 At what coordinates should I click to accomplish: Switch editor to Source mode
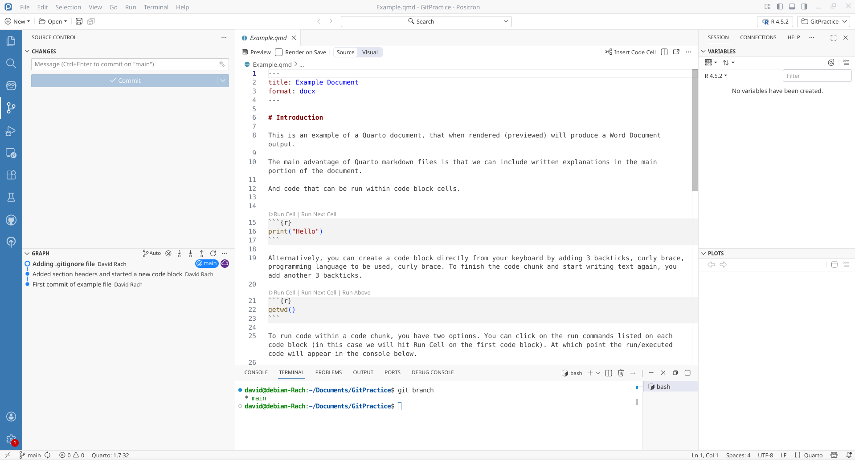[345, 52]
